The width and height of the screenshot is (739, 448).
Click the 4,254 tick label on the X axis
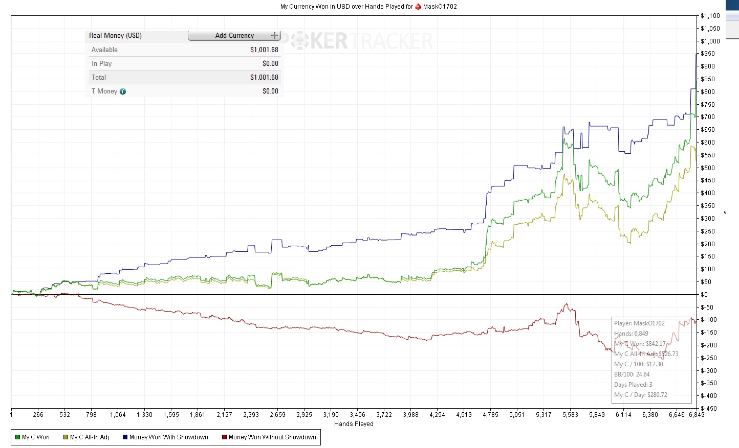coord(437,415)
